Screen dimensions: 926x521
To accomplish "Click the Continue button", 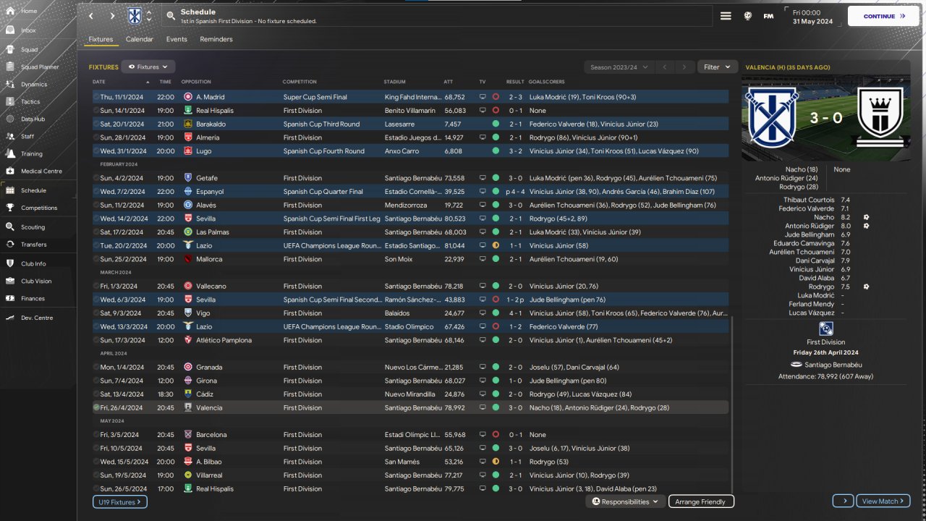I will tap(883, 16).
